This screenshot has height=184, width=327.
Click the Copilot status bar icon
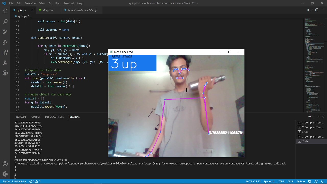(310, 181)
